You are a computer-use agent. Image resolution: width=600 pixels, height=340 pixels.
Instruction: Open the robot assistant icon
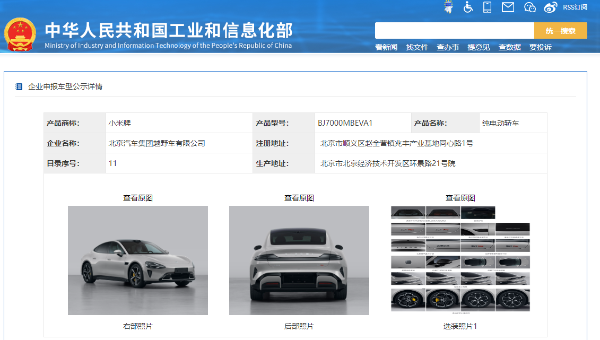pos(449,7)
